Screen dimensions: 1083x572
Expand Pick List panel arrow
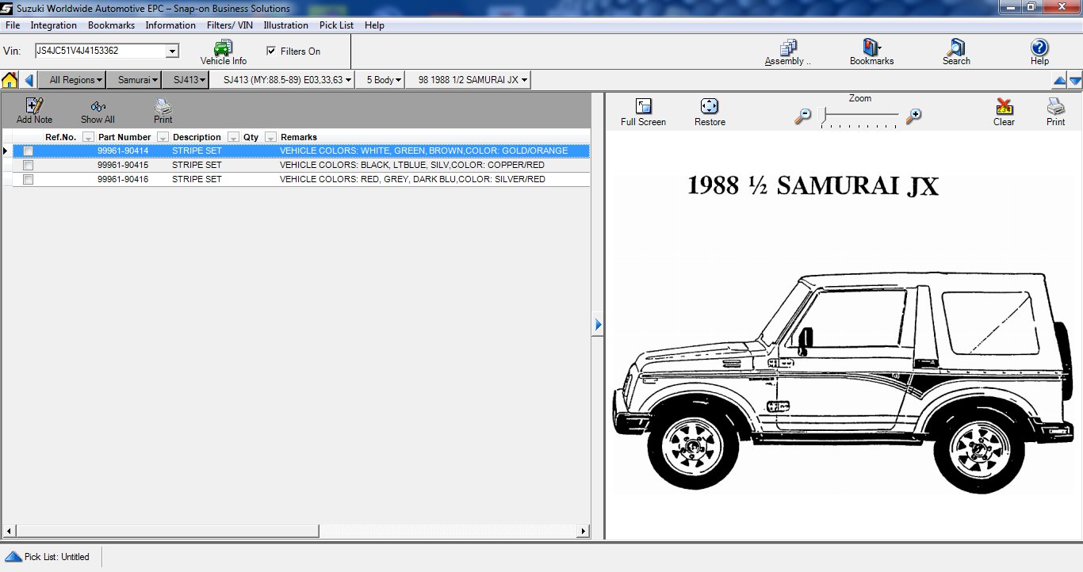pyautogui.click(x=13, y=556)
